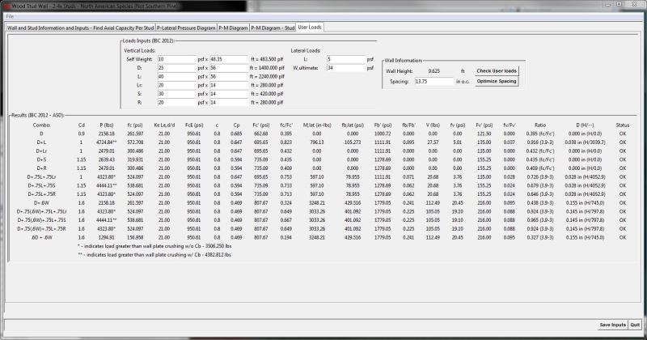Click the L vertical load field showing 40
647x340 pixels.
click(x=176, y=76)
